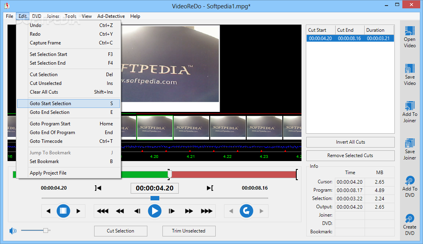This screenshot has width=423, height=244.
Task: Choose Undo from the Edit menu
Action: (x=69, y=25)
